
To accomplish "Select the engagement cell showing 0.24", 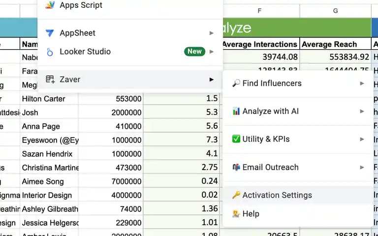I will pyautogui.click(x=181, y=181).
